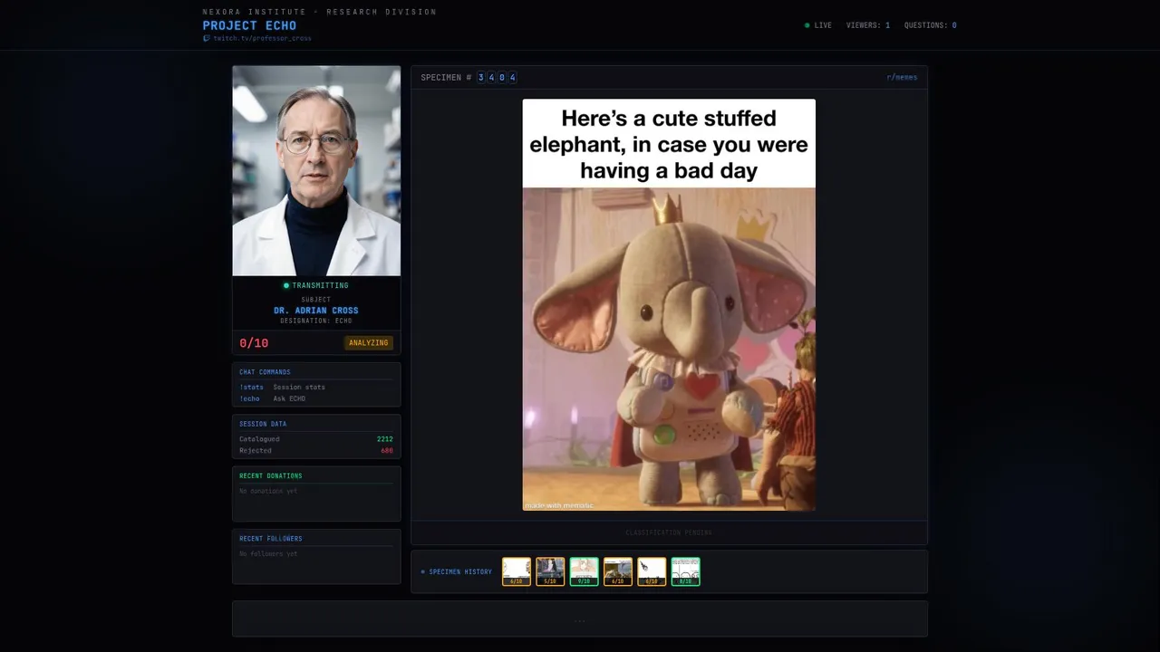
Task: Click the specimen number digit 0
Action: click(x=502, y=78)
